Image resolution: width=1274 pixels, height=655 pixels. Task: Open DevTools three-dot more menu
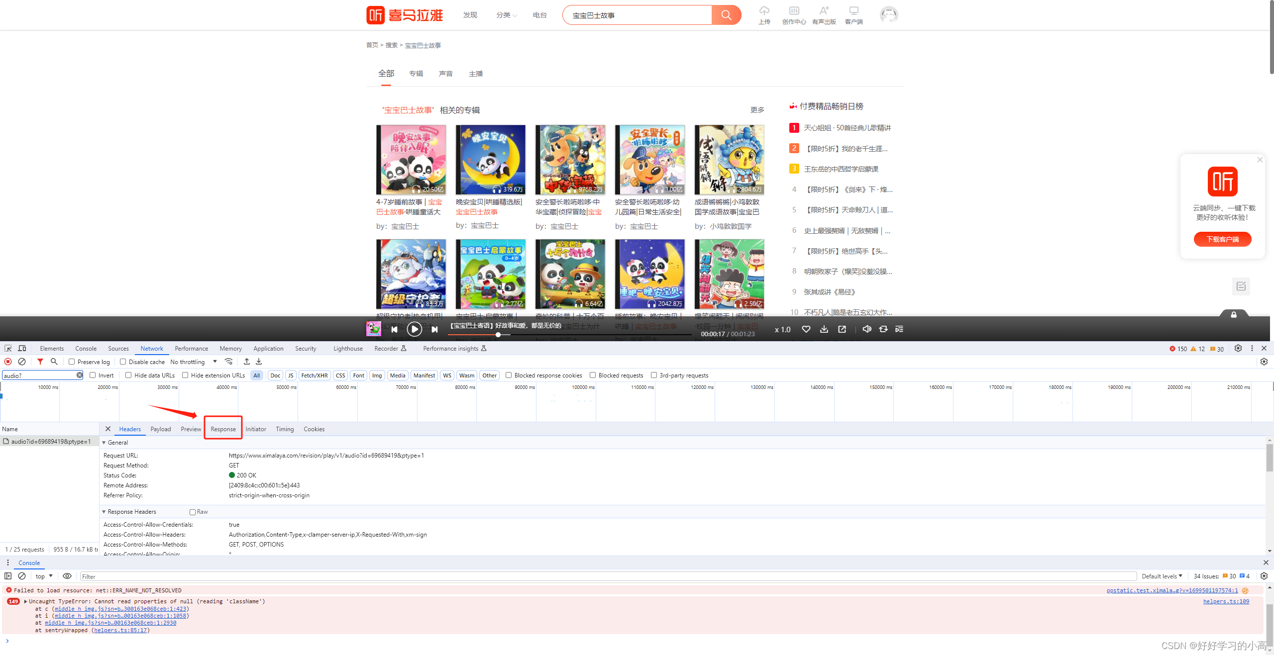click(x=1252, y=348)
